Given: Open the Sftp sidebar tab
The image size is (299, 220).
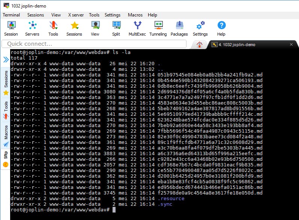Looking at the screenshot, I should pyautogui.click(x=6, y=159).
